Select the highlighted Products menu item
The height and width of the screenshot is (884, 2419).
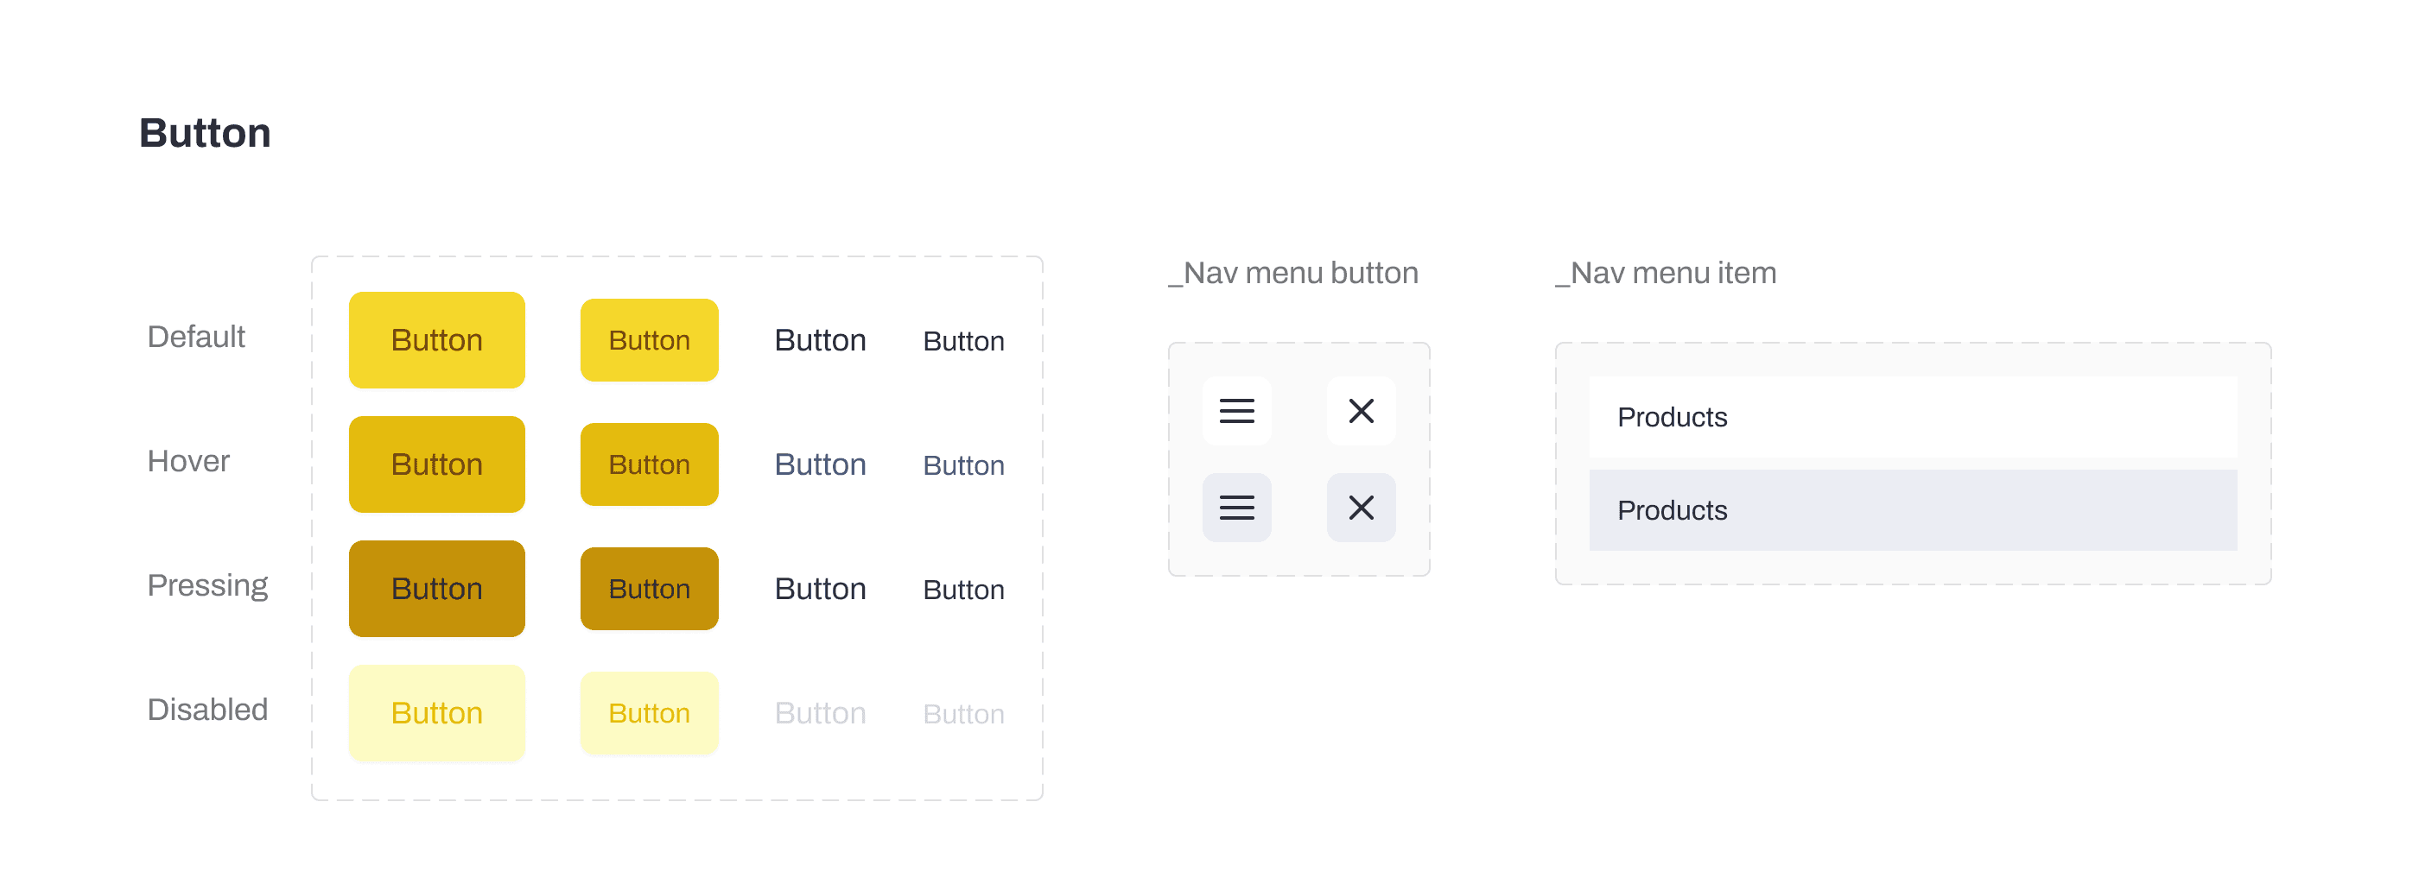point(1913,510)
